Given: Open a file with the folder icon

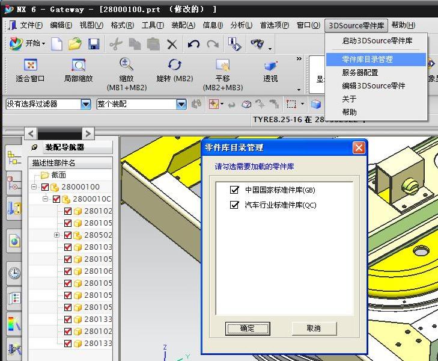Looking at the screenshot, I should 75,44.
